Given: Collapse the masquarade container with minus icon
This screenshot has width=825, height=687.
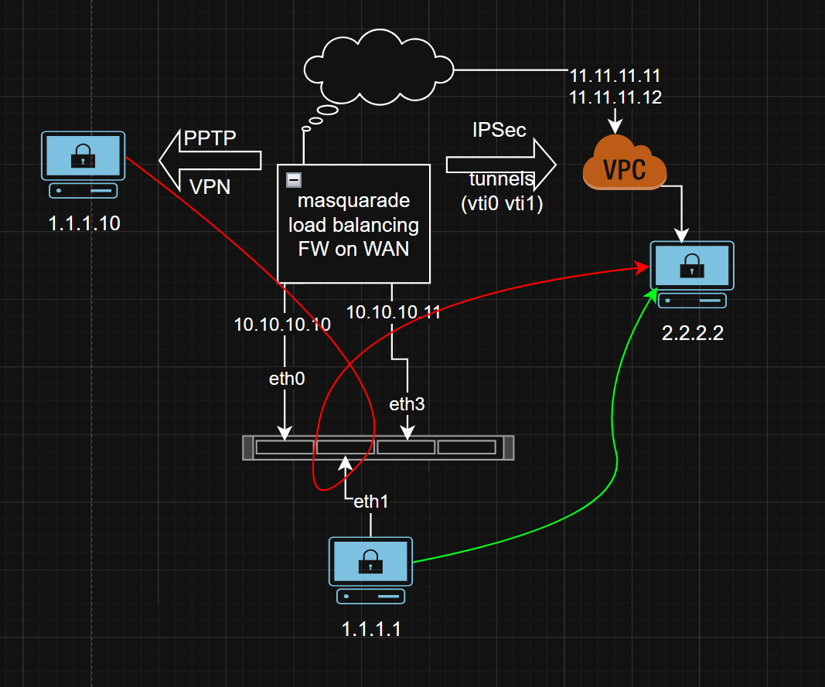Looking at the screenshot, I should pos(294,180).
